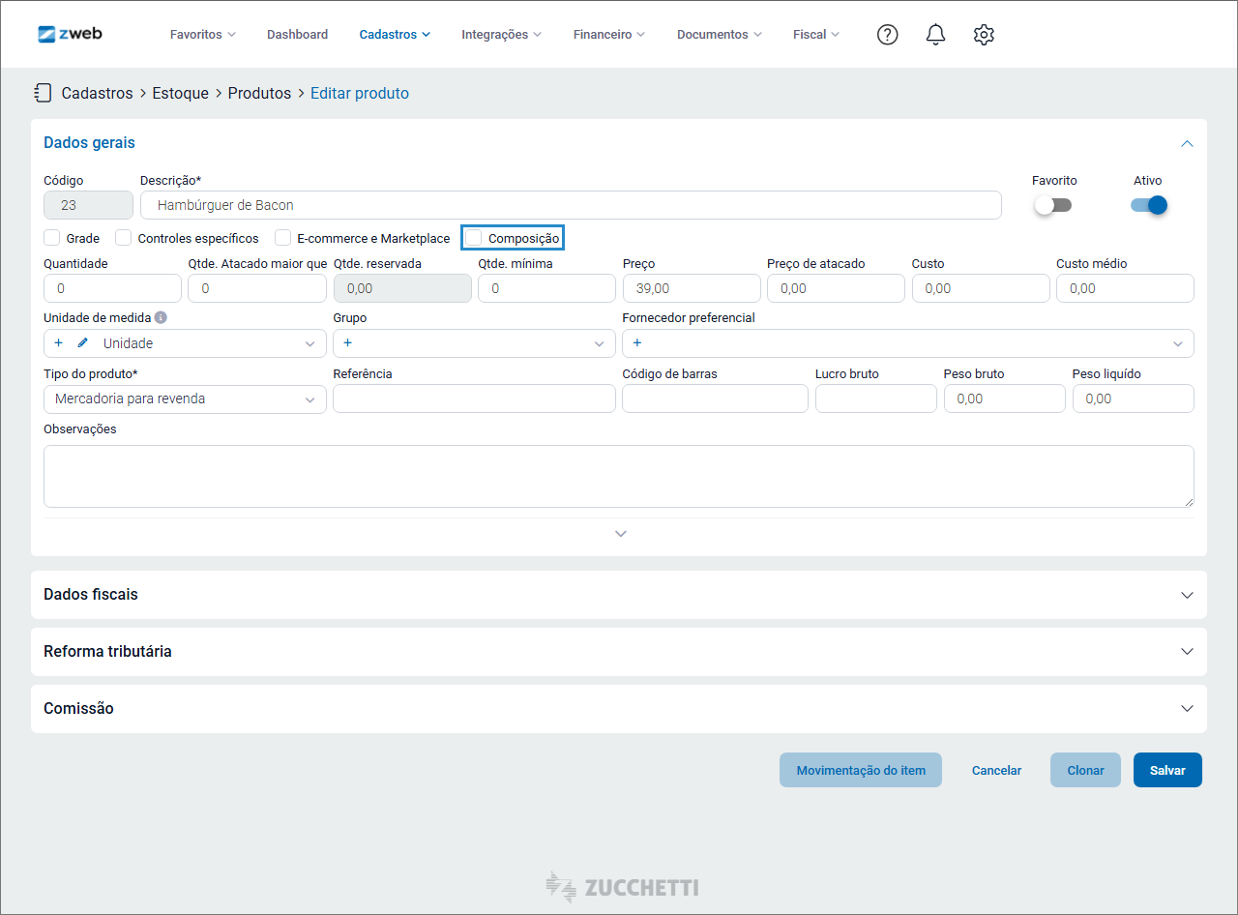Click the plus icon in Grupo field

(347, 343)
